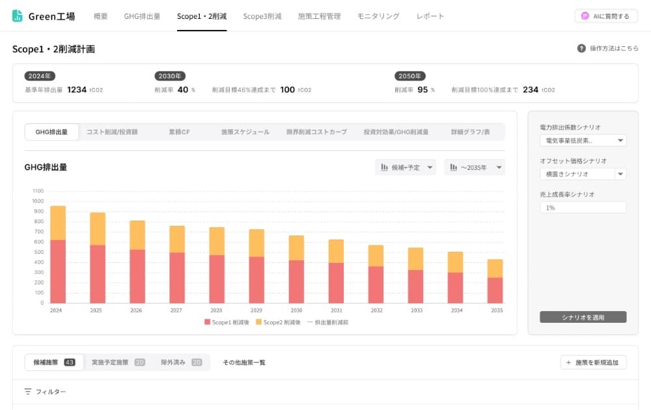Click the 2024 red Scope1 bar

58,271
